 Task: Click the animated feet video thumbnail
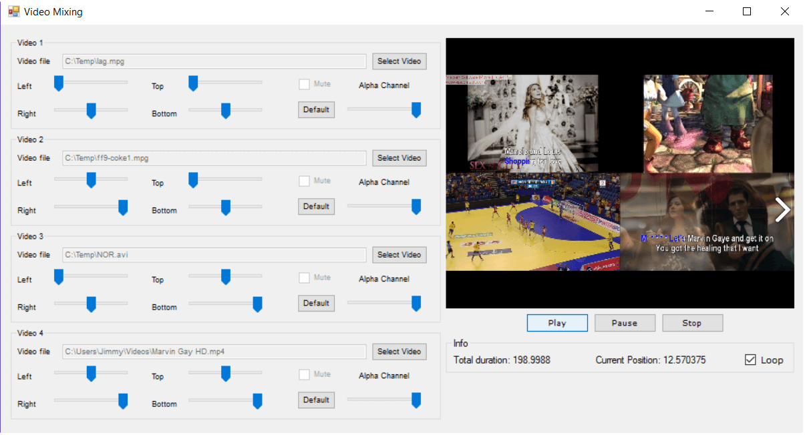coord(707,123)
